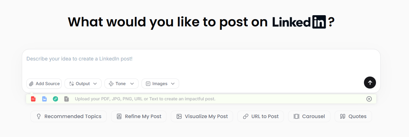The image size is (409, 137).
Task: Click the quotation marks icon
Action: 342,116
